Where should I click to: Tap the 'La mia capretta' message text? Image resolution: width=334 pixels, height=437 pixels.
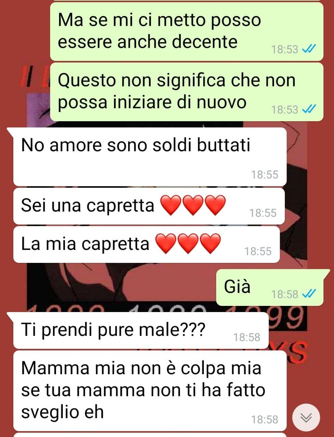click(x=85, y=244)
